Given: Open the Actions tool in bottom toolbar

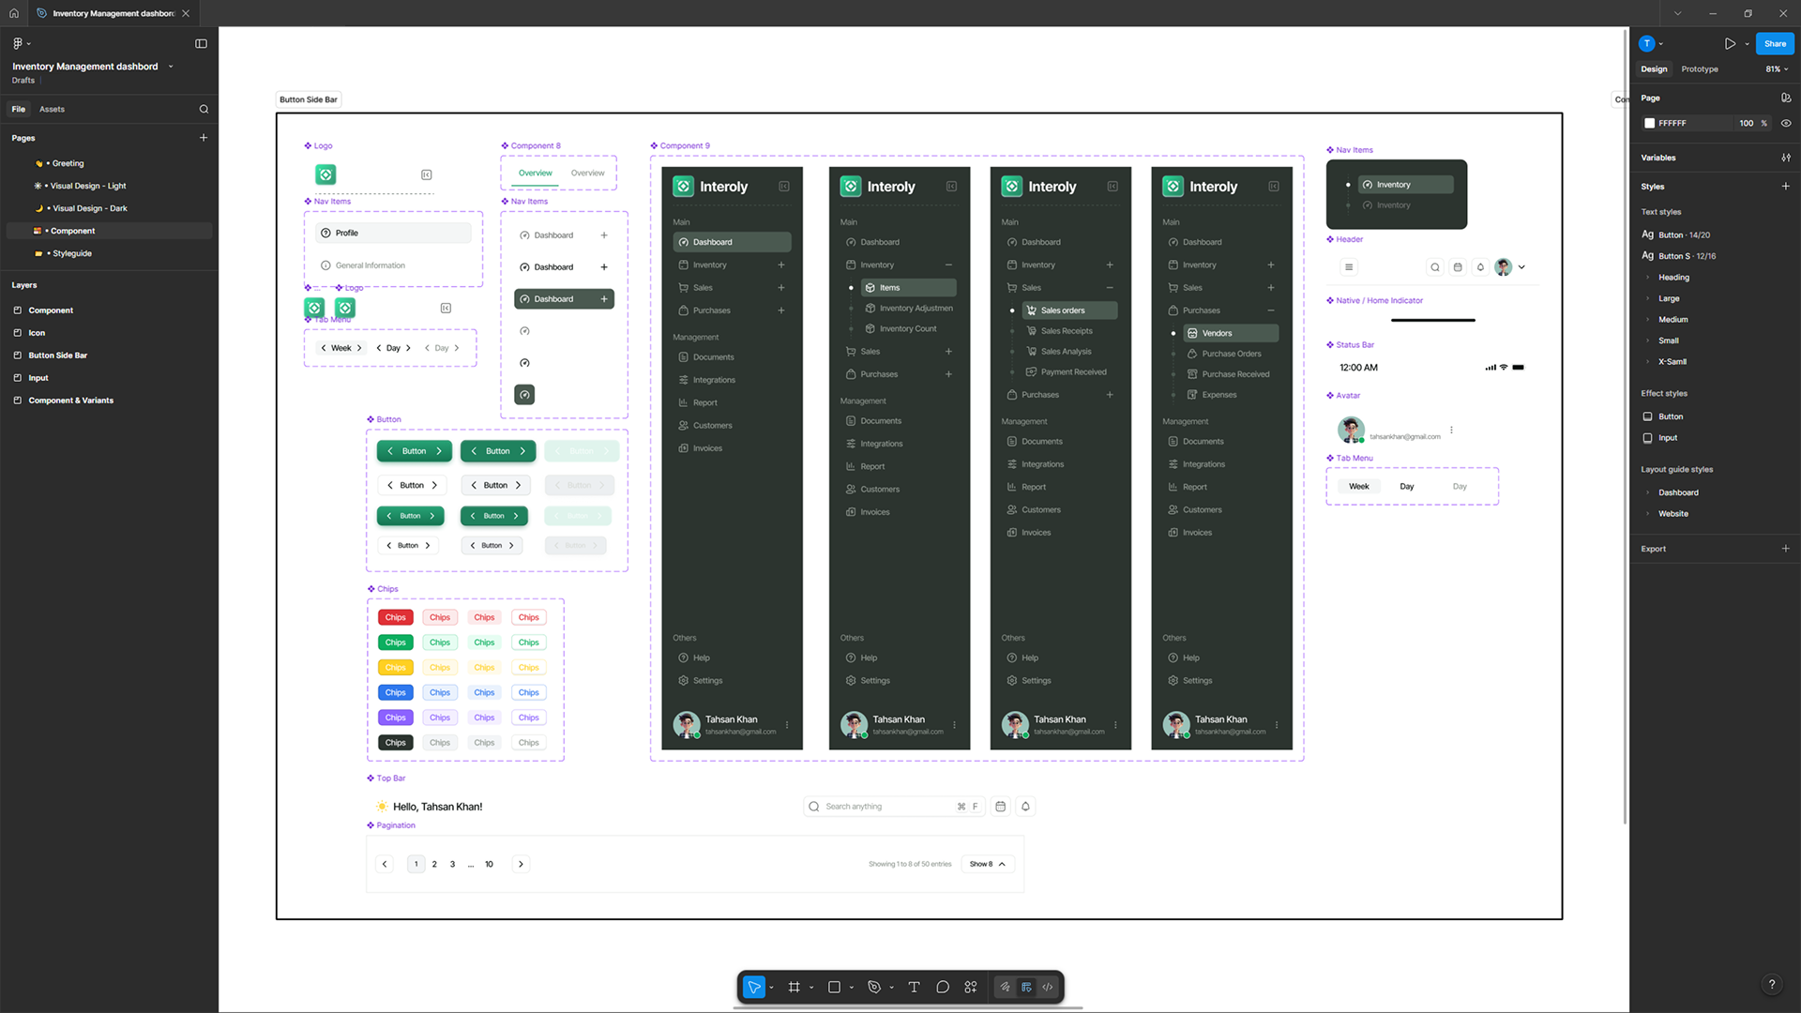Looking at the screenshot, I should 971,987.
